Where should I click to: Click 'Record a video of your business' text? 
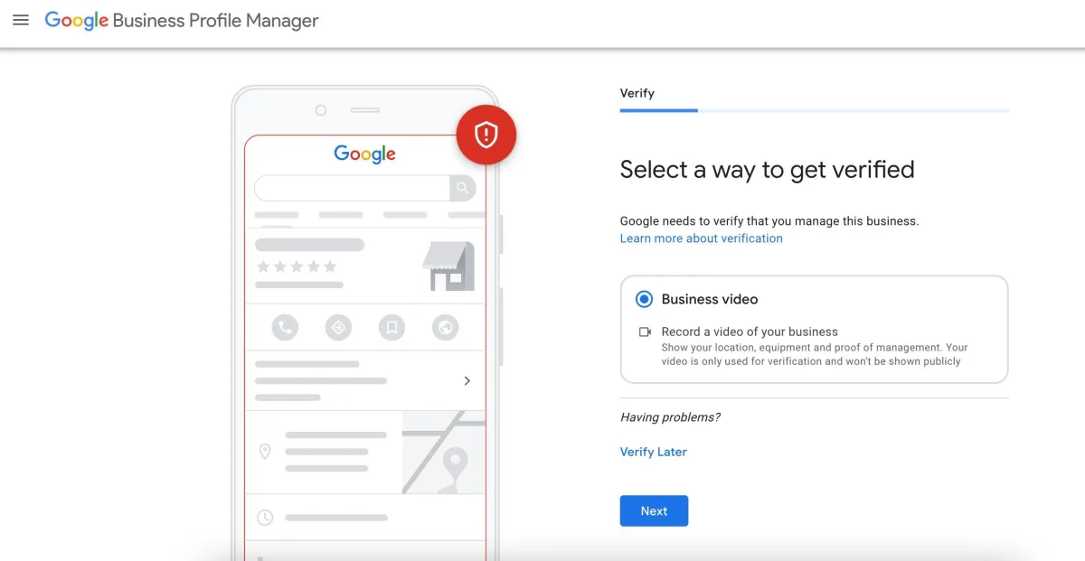tap(750, 332)
